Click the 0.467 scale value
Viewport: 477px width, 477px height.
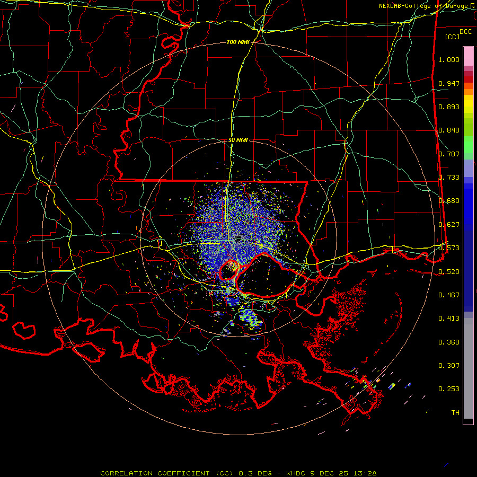pos(449,295)
